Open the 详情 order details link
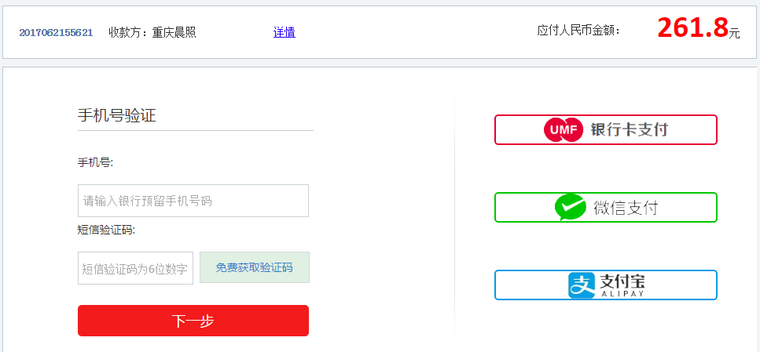This screenshot has width=760, height=352. tap(284, 32)
